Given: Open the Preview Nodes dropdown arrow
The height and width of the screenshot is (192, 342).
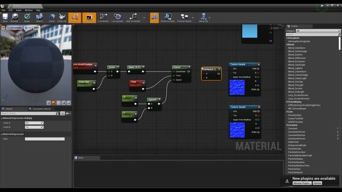Looking at the screenshot, I should 193,18.
